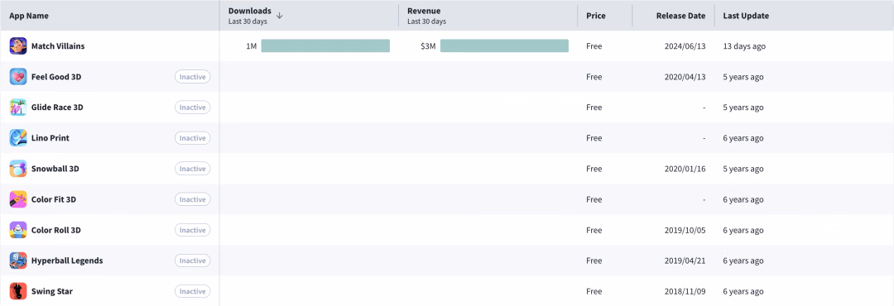Open the Swing Star name link
This screenshot has height=306, width=894.
click(x=52, y=291)
